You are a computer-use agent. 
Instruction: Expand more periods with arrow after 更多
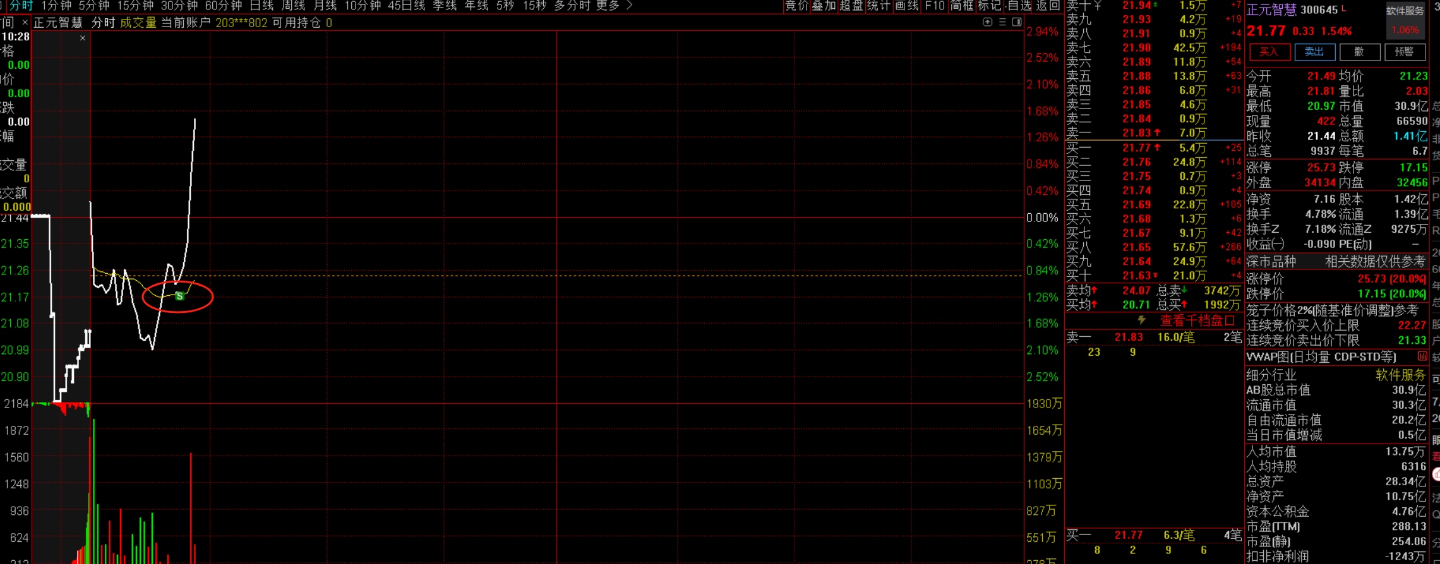(x=629, y=6)
